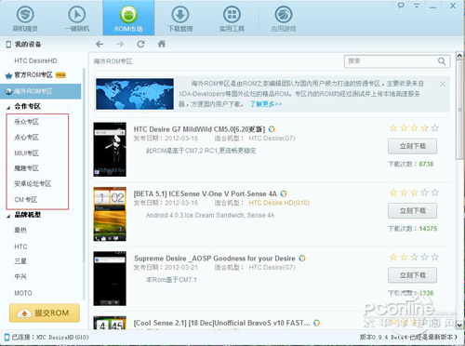Close the 海外ROM专区 info banner
Screen dimensions: 465x346
pyautogui.click(x=443, y=84)
